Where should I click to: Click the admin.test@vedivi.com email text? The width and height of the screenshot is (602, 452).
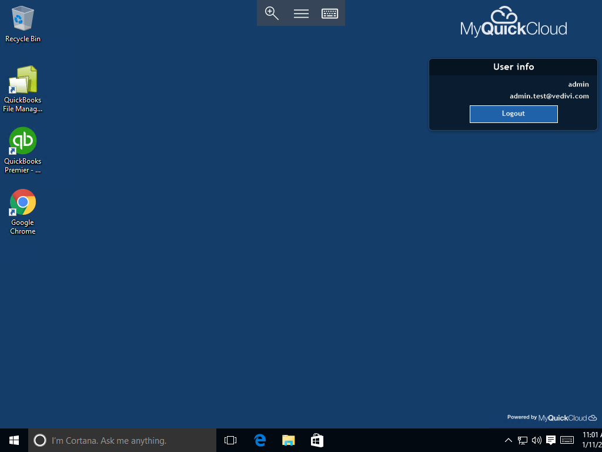click(549, 96)
